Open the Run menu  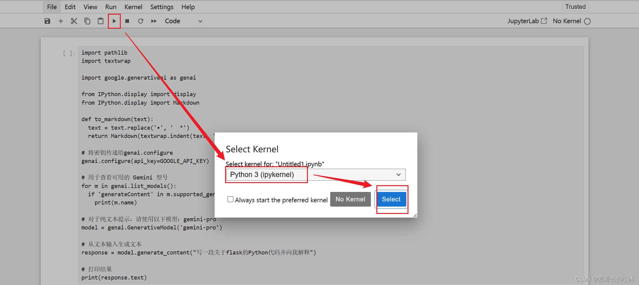tap(111, 7)
